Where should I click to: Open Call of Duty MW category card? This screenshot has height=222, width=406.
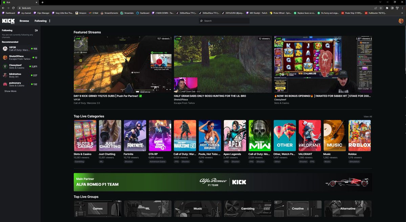[x=260, y=135]
